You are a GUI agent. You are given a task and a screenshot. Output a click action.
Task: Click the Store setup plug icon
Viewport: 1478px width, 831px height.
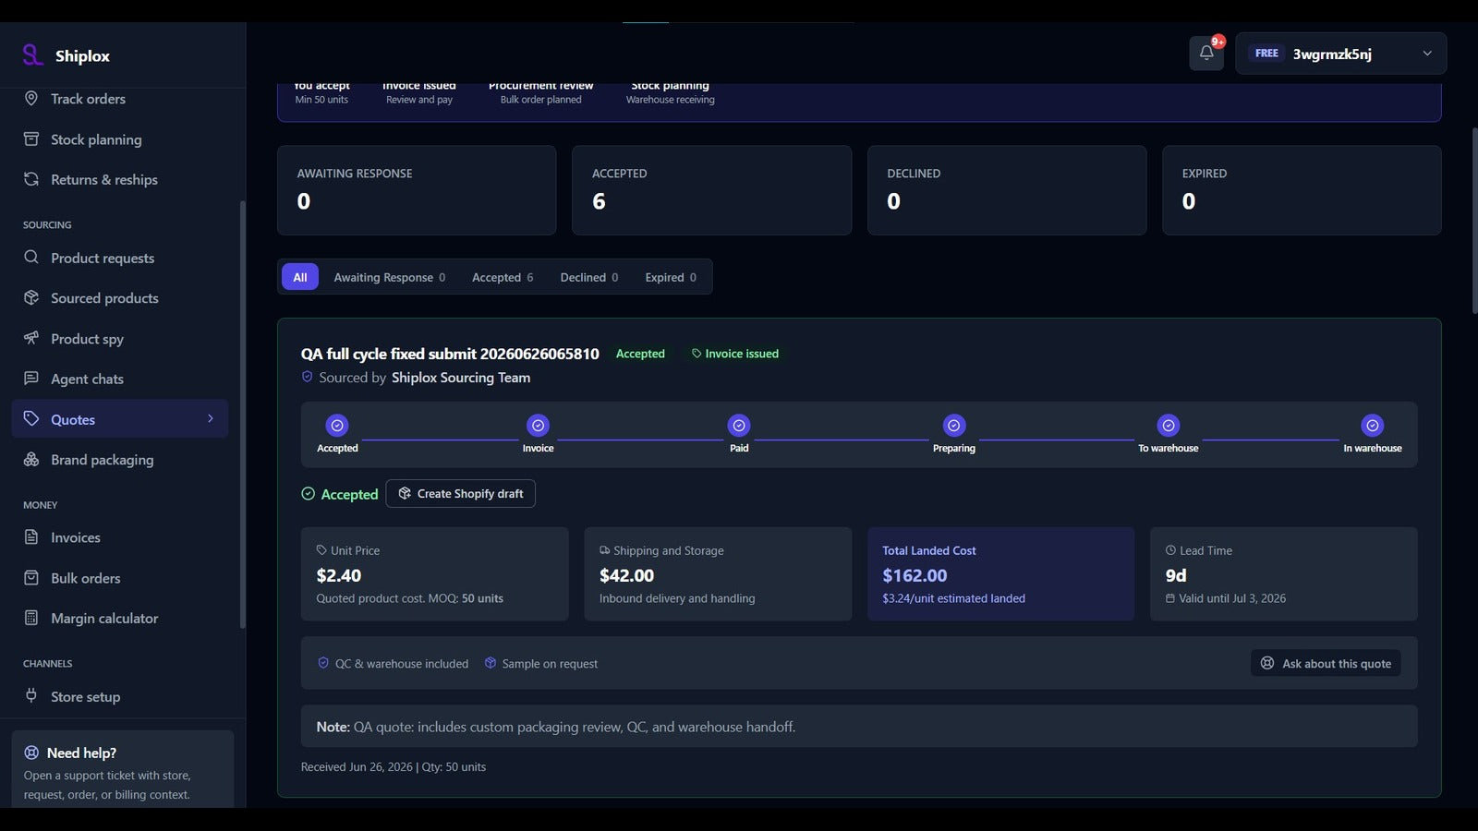(31, 695)
